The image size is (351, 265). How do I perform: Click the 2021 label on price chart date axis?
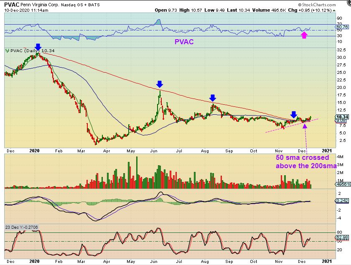tap(327, 151)
